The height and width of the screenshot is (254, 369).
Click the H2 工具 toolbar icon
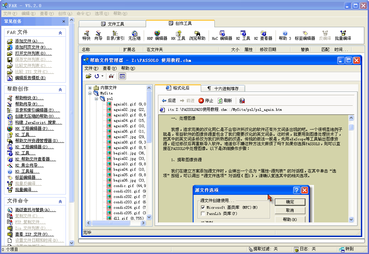(x=243, y=35)
